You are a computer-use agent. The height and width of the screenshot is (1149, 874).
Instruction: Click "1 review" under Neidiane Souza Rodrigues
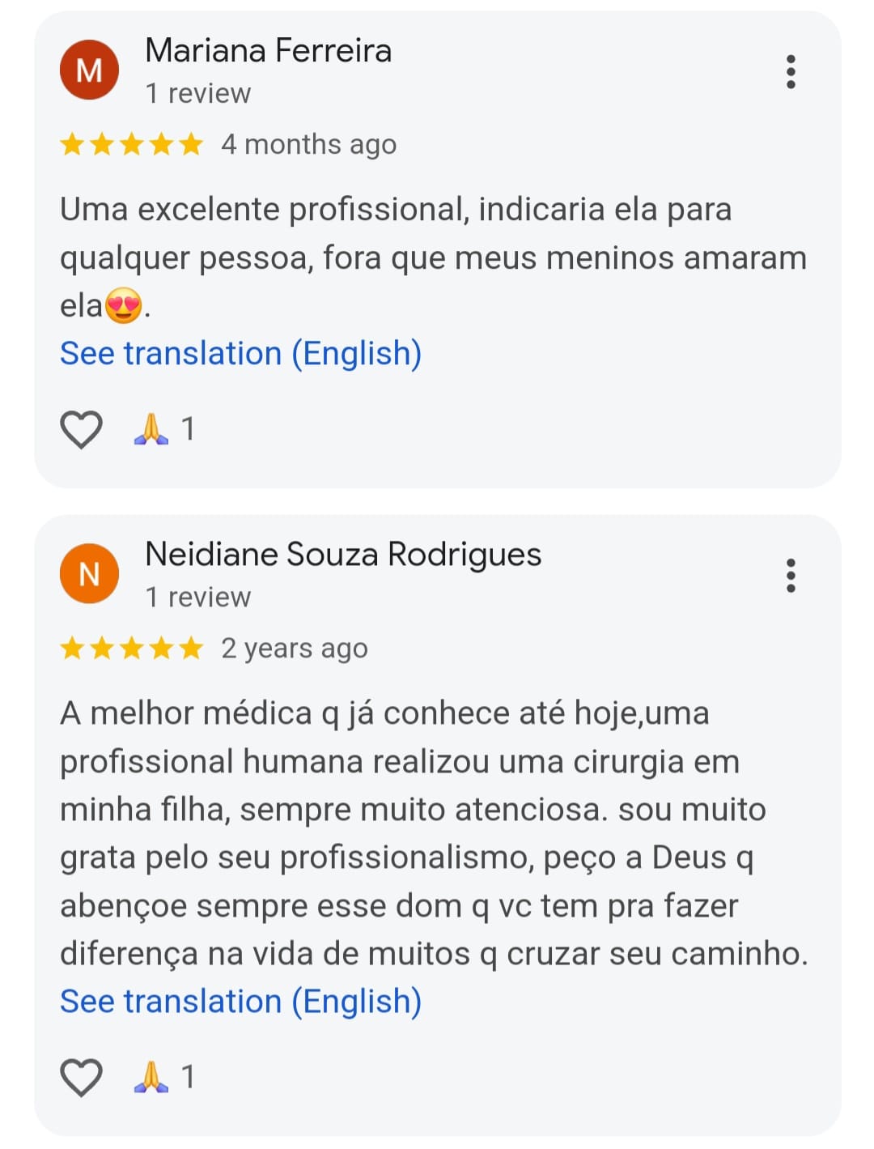(198, 598)
